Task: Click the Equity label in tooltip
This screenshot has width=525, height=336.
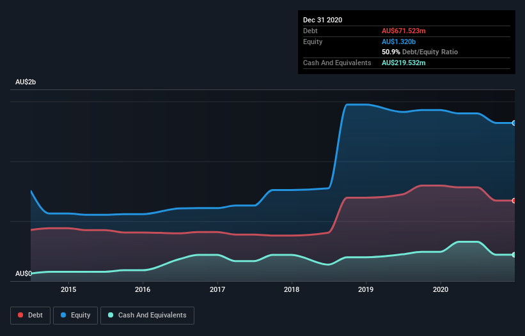Action: (313, 42)
